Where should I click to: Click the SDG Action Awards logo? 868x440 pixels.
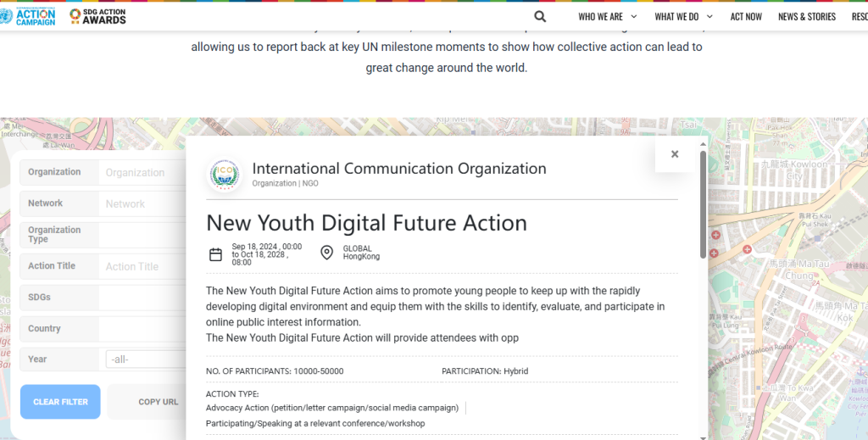97,16
